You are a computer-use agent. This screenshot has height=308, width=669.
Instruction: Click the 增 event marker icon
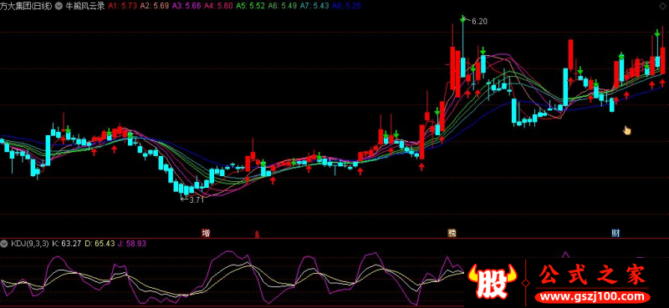[x=206, y=233]
